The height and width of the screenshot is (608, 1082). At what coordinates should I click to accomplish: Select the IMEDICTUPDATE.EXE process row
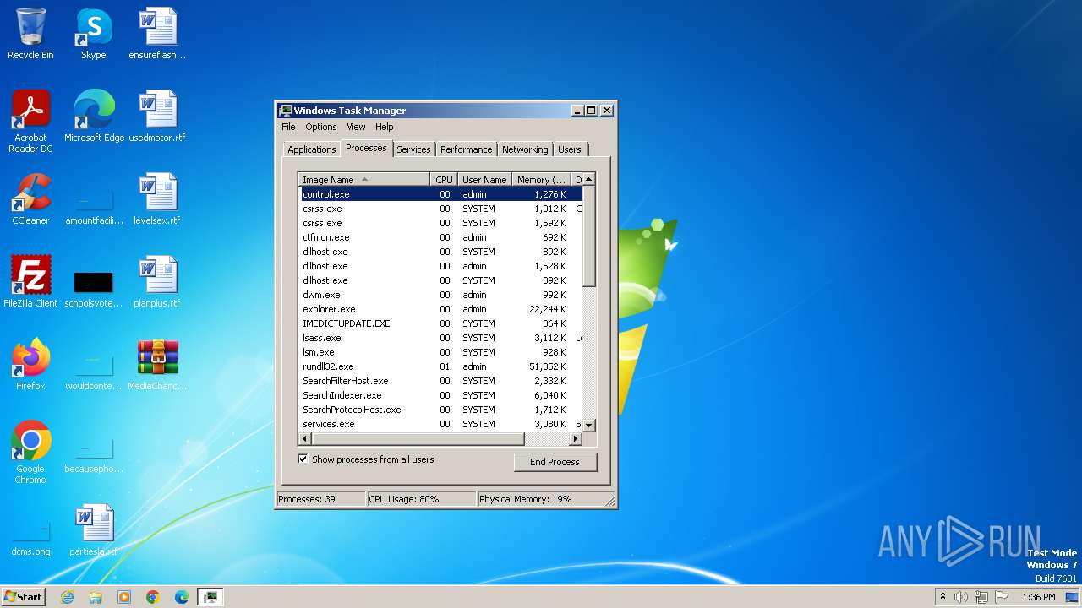tap(440, 323)
